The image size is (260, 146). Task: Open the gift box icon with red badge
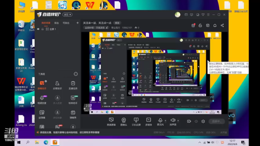(x=193, y=25)
